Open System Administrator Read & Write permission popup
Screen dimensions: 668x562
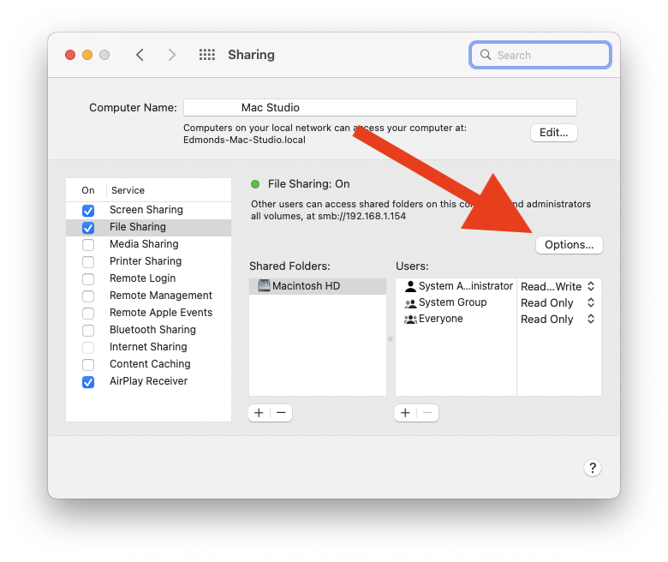(558, 286)
